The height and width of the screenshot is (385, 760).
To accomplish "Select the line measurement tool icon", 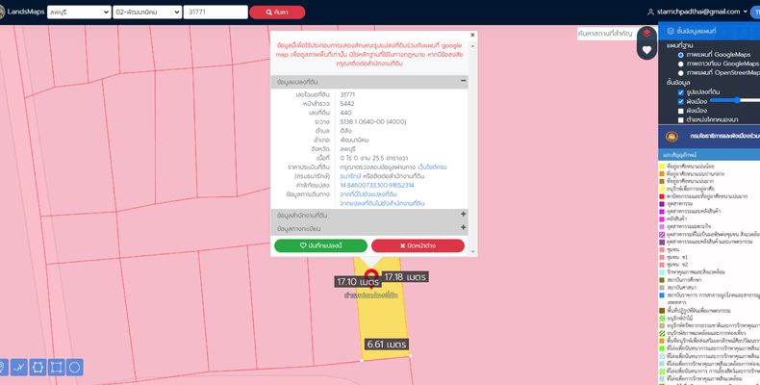I will (x=19, y=367).
